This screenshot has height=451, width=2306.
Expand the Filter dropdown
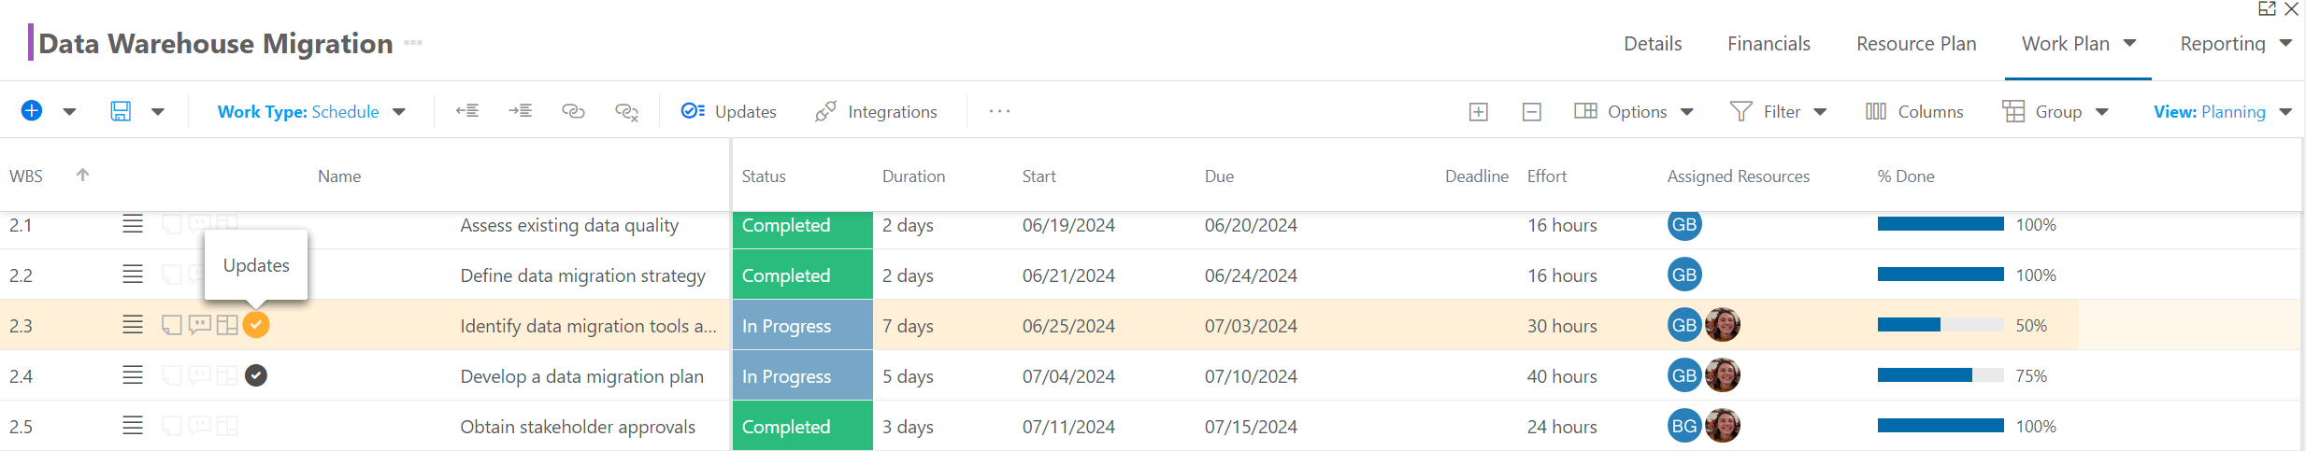coord(1779,112)
